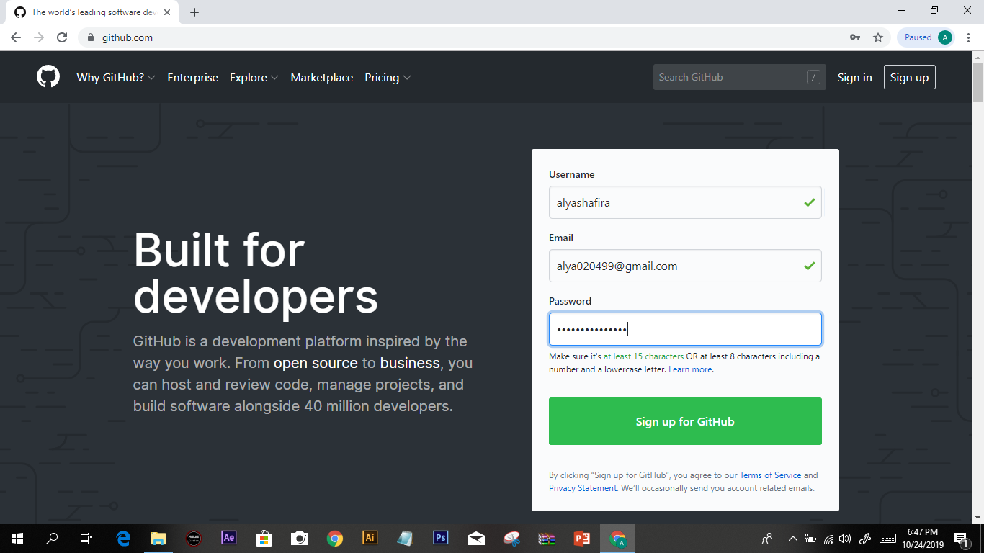Open Photoshop from the taskbar
This screenshot has width=984, height=553.
[x=440, y=538]
